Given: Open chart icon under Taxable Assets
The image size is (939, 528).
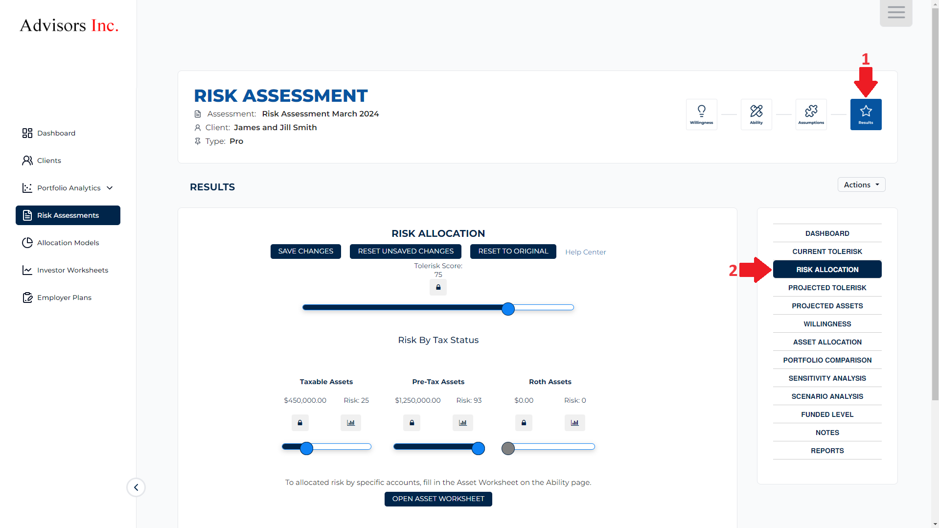Looking at the screenshot, I should click(350, 423).
